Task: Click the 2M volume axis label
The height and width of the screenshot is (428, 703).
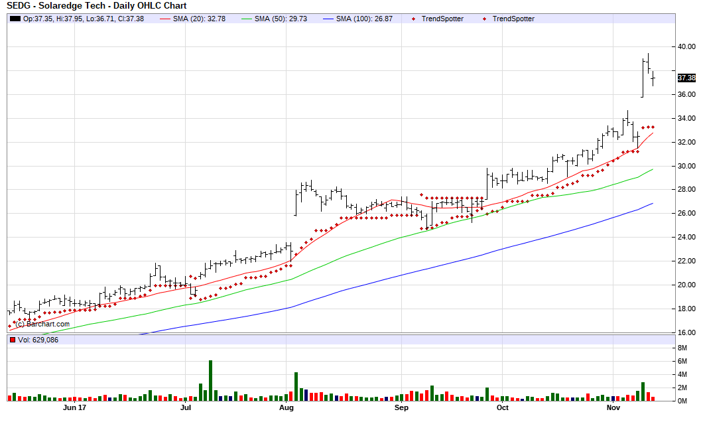Action: point(682,388)
